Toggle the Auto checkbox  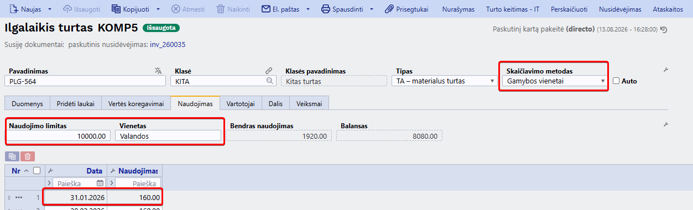click(x=616, y=81)
